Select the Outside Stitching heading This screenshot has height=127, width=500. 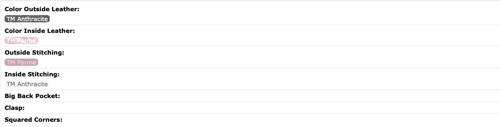click(x=34, y=53)
